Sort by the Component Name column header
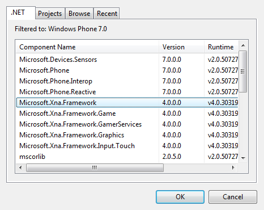This screenshot has height=210, width=264. pos(87,47)
